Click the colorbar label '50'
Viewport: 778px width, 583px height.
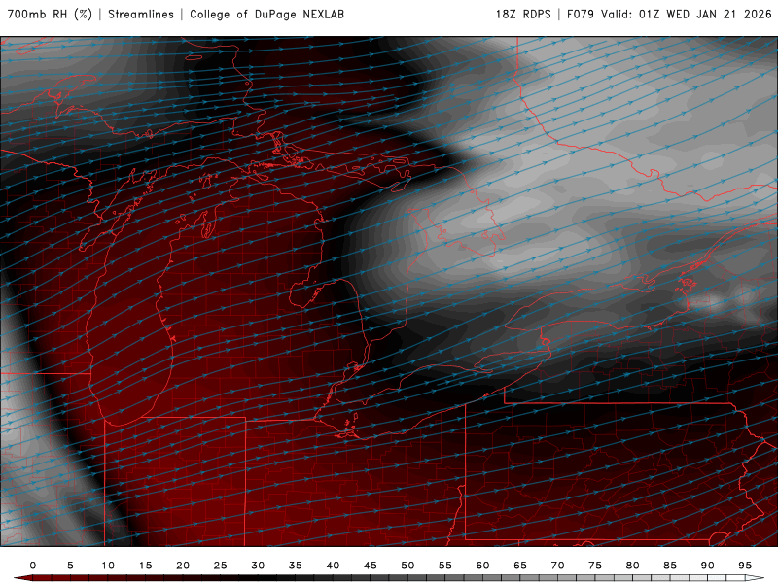(x=407, y=566)
